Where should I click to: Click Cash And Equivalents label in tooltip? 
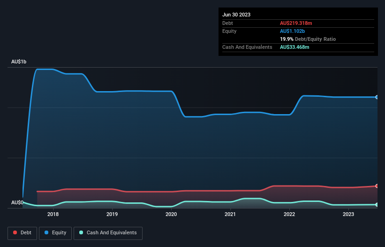point(247,47)
